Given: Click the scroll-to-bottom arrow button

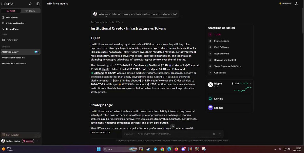Looking at the screenshot, I should click(x=173, y=126).
